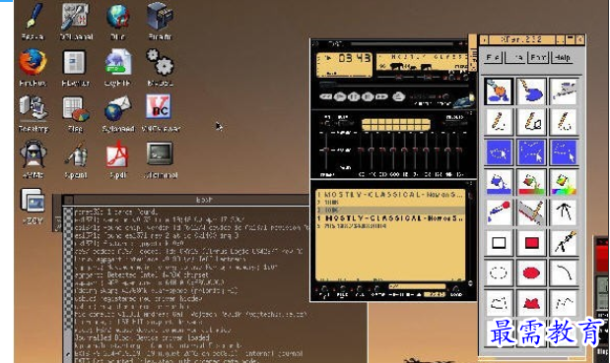Click the eject open-file button in XMMS
The height and width of the screenshot is (363, 610).
click(398, 96)
